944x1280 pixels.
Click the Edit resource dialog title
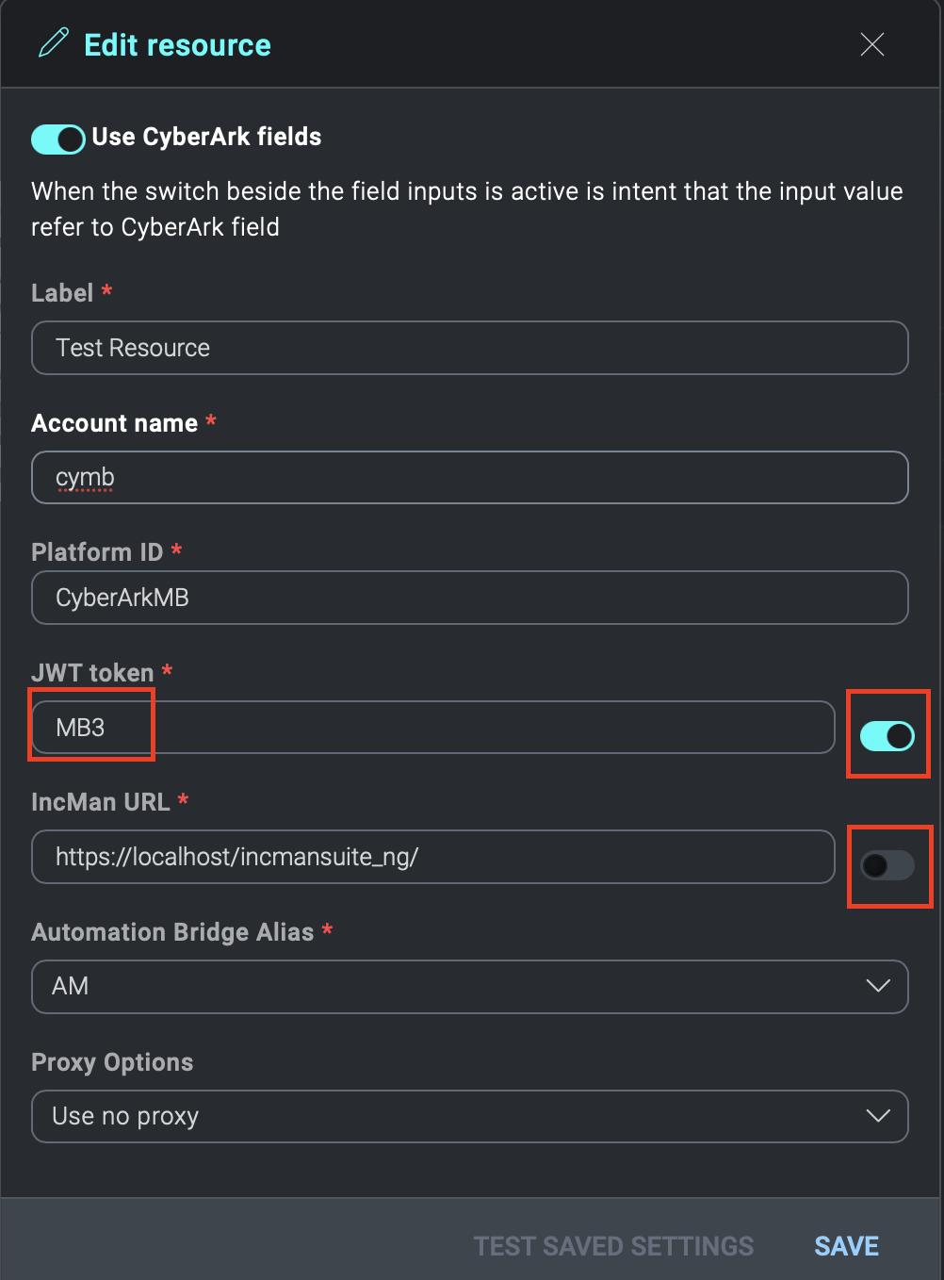tap(176, 44)
